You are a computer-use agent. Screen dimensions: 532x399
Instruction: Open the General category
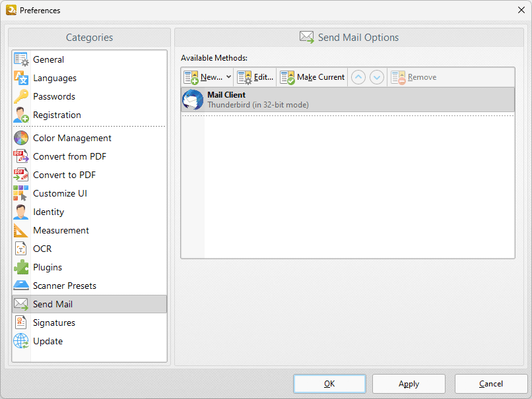(90, 59)
